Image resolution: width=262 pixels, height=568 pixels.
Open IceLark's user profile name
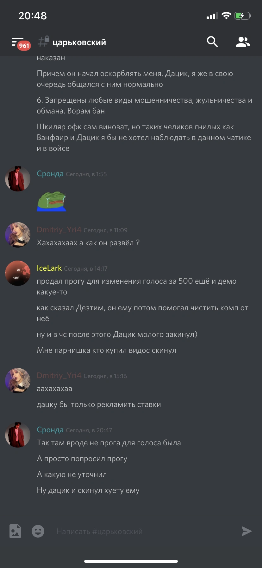click(49, 268)
